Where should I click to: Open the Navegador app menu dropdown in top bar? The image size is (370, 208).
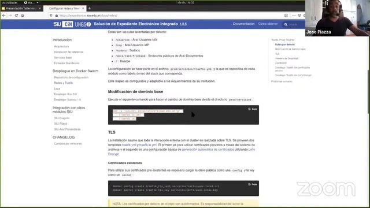click(x=31, y=2)
